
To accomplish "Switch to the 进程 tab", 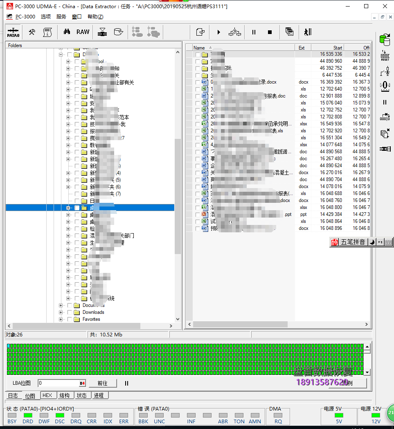I will point(99,395).
